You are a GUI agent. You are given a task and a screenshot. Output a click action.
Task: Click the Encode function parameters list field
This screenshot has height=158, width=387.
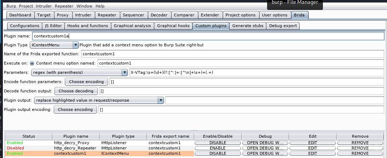coord(247,82)
